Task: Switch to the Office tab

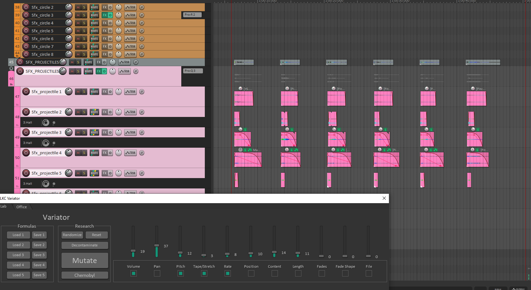Action: (x=22, y=207)
